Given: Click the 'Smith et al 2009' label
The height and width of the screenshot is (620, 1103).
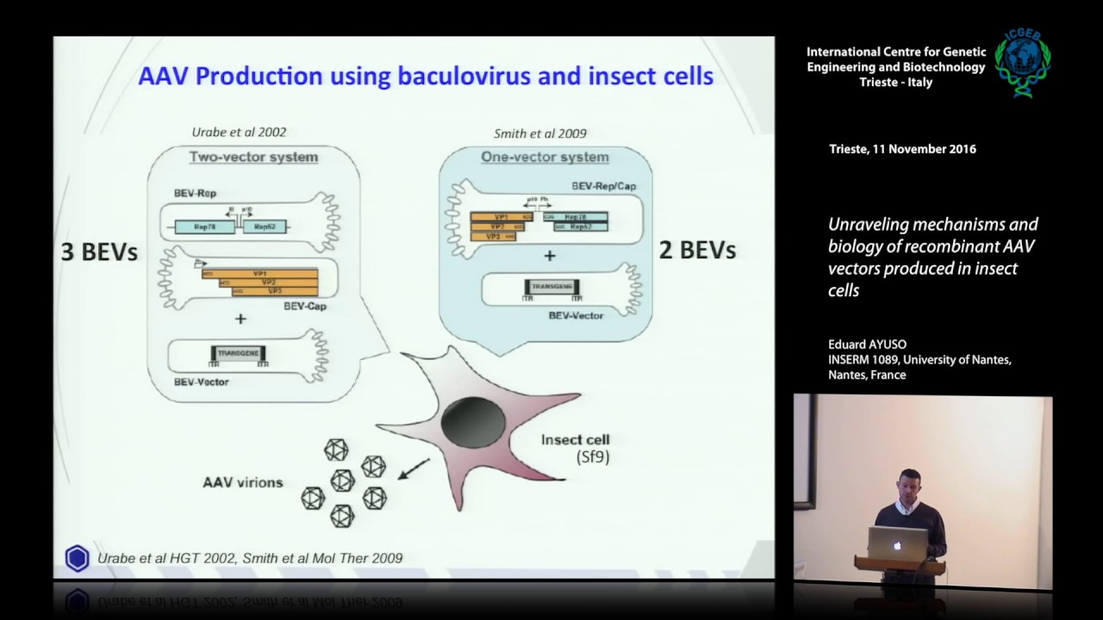Looking at the screenshot, I should tap(540, 133).
